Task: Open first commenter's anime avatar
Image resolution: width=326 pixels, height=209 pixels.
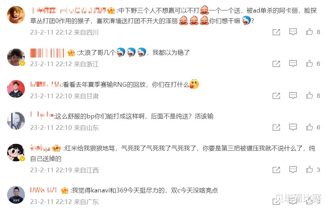Action: [x=16, y=15]
